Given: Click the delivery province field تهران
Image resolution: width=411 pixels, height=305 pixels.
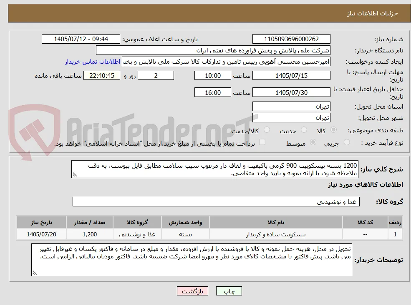Looking at the screenshot, I should pos(291,107).
